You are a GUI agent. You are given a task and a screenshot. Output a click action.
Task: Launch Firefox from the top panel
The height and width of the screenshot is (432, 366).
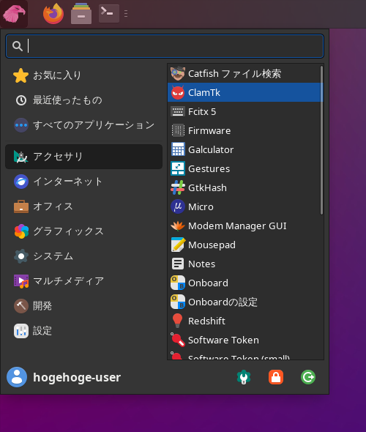[x=53, y=13]
